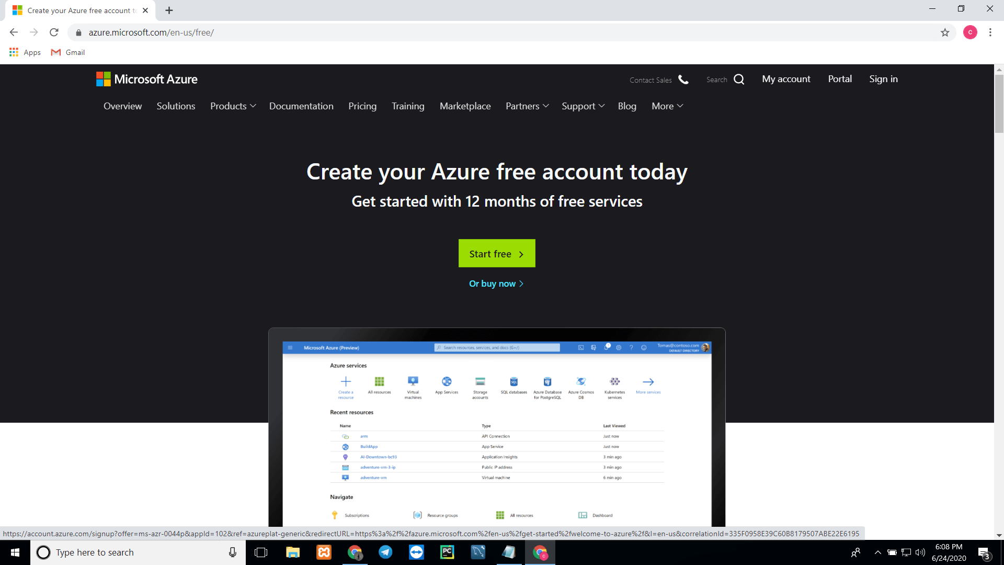Open My account link
The width and height of the screenshot is (1004, 565).
[786, 79]
